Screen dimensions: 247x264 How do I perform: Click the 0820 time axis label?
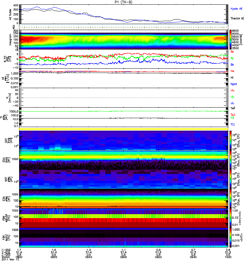[x=54, y=257]
